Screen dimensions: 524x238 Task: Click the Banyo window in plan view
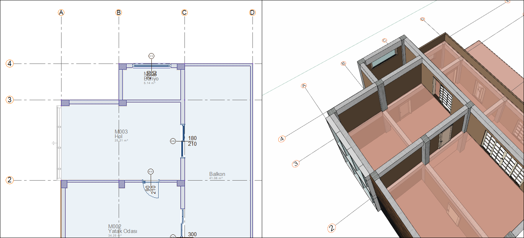click(x=151, y=66)
